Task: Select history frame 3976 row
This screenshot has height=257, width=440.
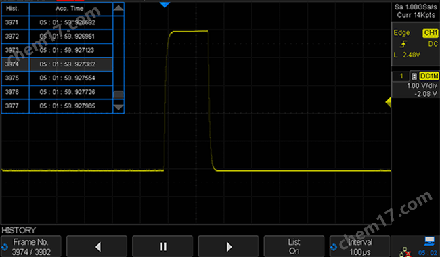Action: [x=57, y=92]
